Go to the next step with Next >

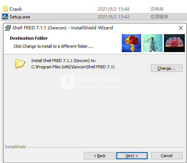[x=132, y=156]
